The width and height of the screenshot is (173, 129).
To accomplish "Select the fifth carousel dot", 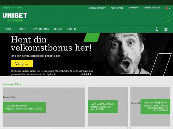I will pyautogui.click(x=90, y=74).
